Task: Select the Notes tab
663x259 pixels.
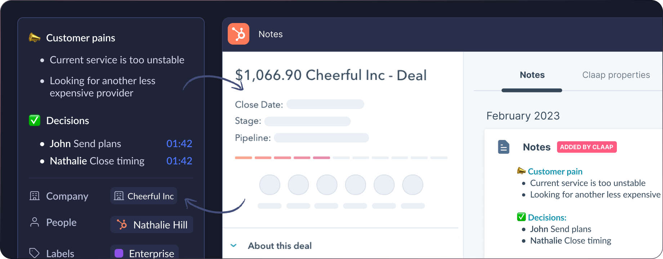Action: 532,75
